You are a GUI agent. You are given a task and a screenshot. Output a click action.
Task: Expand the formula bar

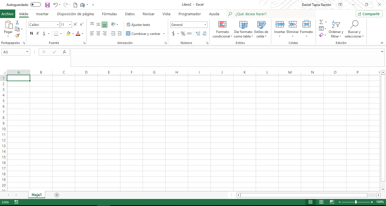[382, 51]
